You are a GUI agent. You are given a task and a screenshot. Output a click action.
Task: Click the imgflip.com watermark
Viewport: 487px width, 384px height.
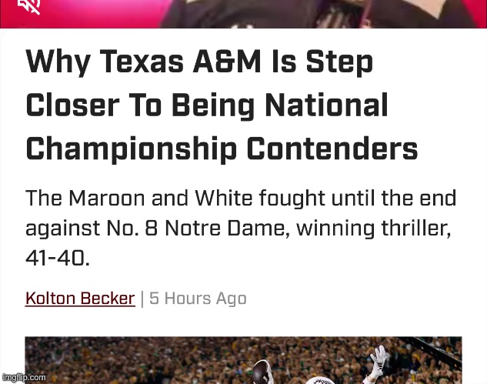[x=24, y=378]
